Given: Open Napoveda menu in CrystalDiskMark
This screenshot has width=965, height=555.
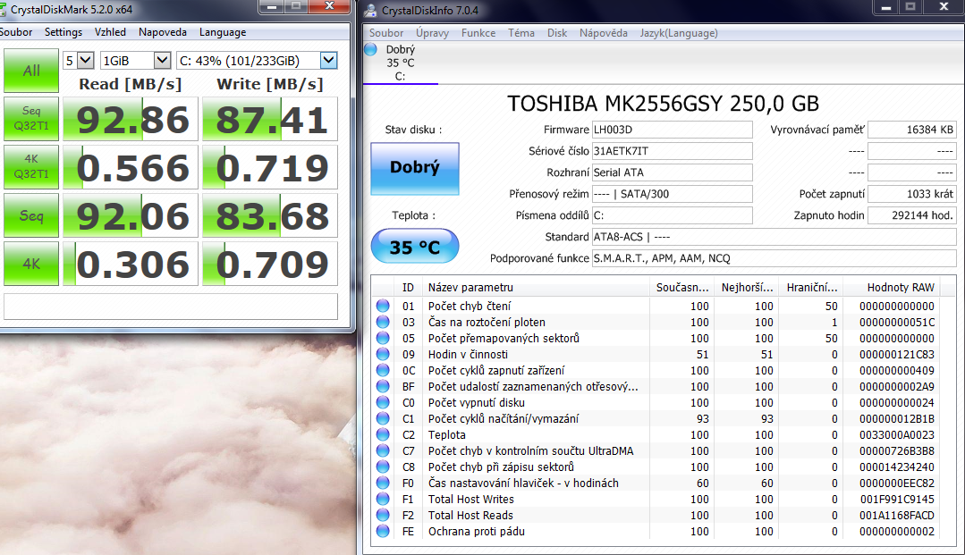Looking at the screenshot, I should 163,32.
